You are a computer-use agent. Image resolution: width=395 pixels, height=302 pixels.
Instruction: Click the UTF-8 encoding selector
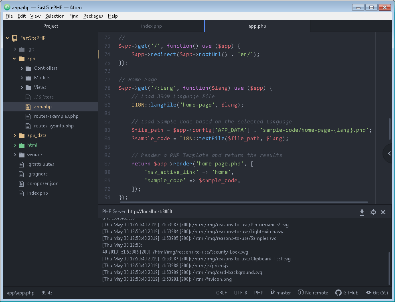coord(241,293)
